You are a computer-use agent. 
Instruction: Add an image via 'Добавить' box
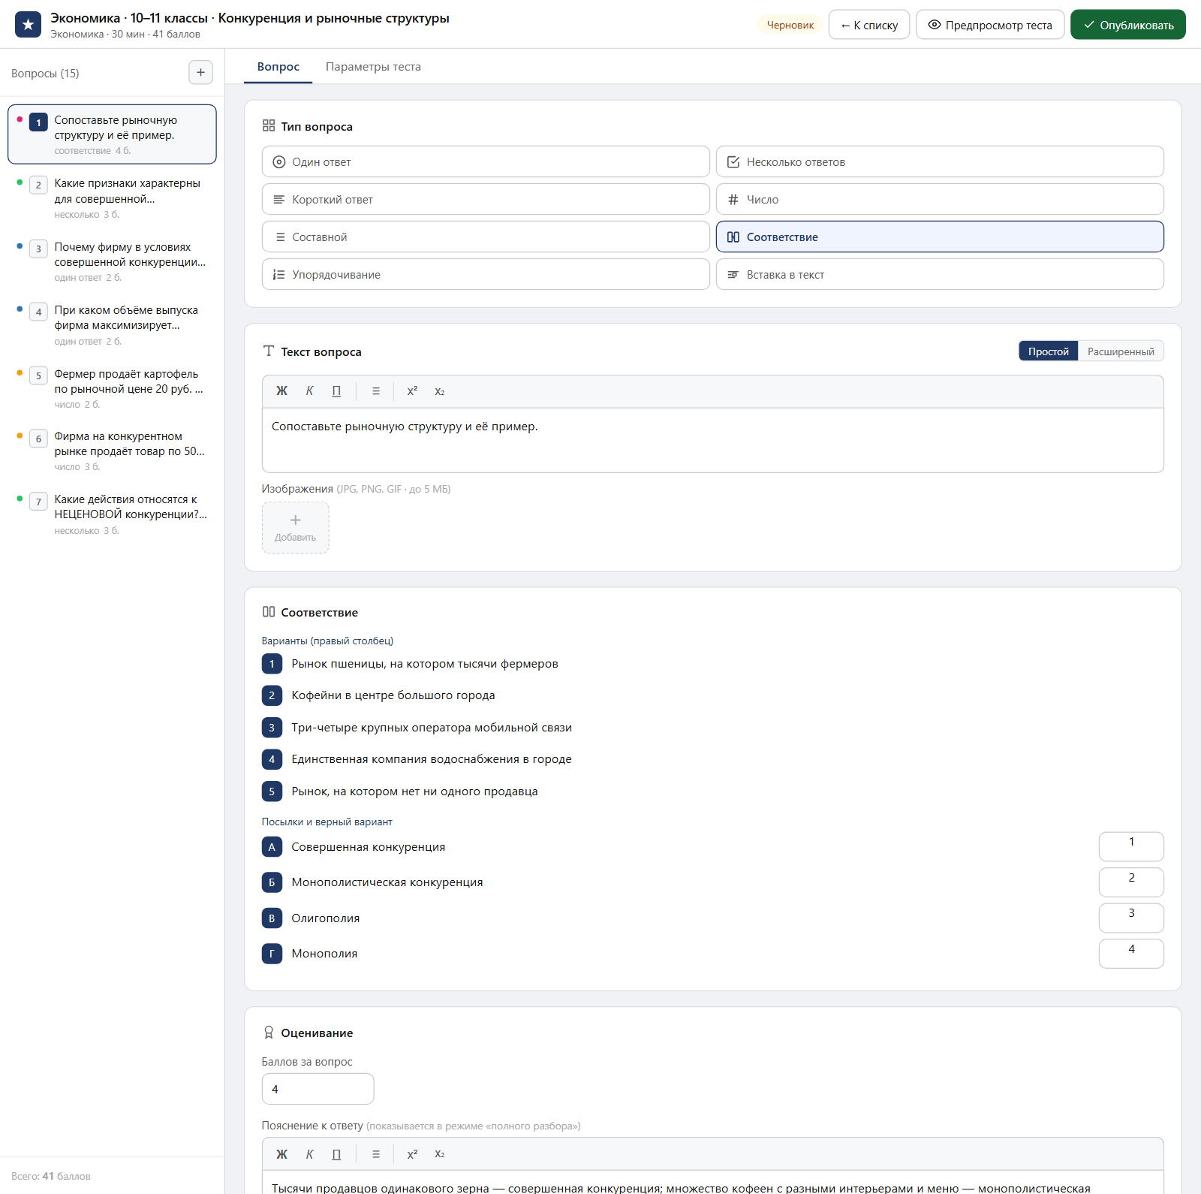tap(295, 528)
